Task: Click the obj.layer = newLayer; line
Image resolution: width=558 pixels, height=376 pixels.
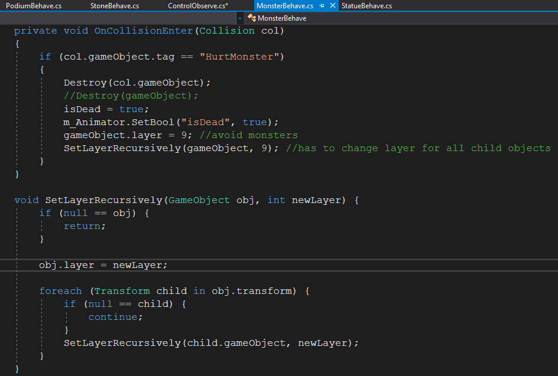Action: tap(103, 265)
